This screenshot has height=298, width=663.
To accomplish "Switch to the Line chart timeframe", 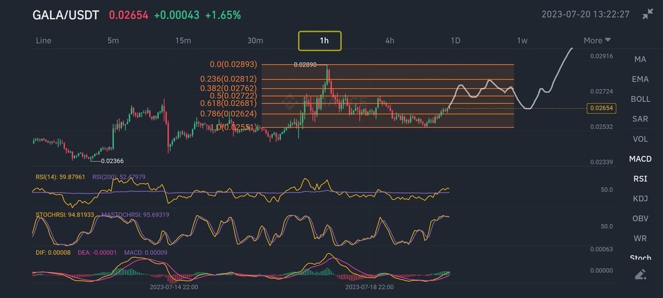I will point(44,40).
